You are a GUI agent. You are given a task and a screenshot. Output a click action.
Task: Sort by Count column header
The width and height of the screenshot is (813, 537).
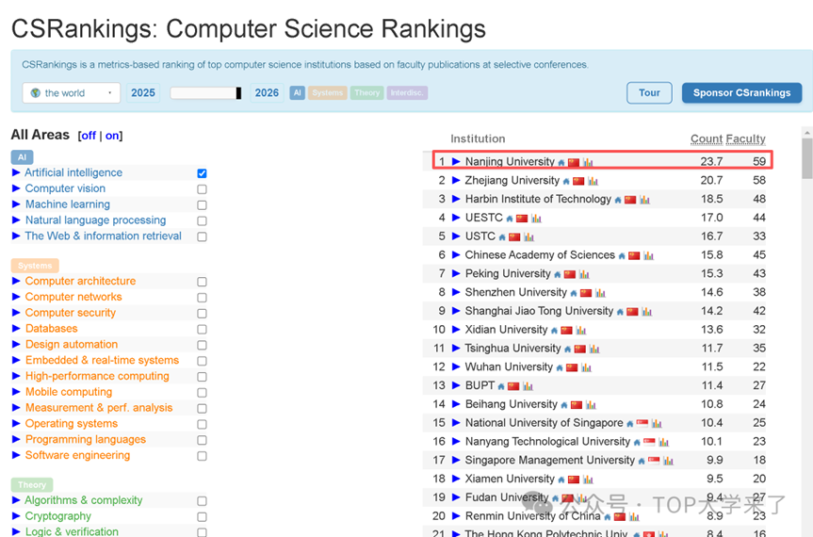click(707, 138)
